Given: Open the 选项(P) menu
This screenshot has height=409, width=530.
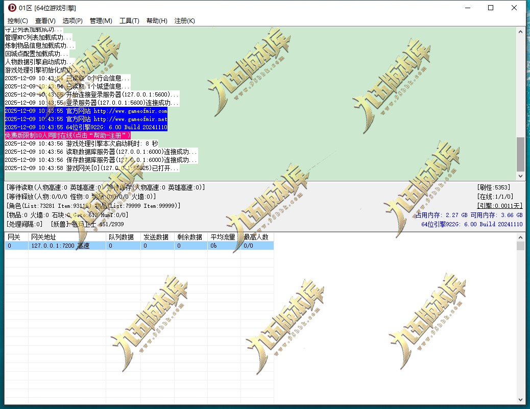Looking at the screenshot, I should tap(73, 20).
